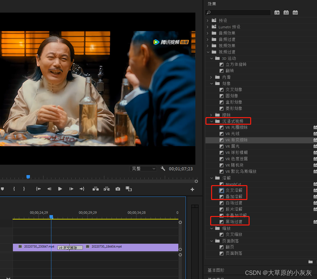The height and width of the screenshot is (279, 317).
Task: Play the program monitor
Action: click(60, 189)
